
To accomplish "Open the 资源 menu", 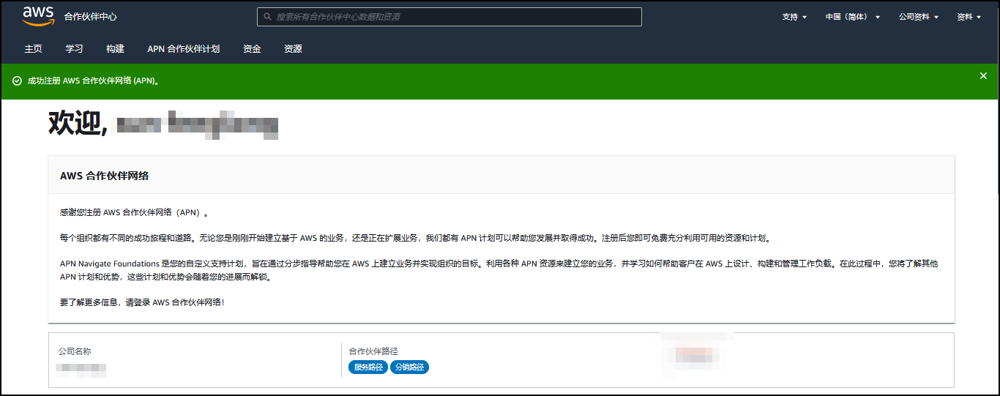I will [x=293, y=49].
